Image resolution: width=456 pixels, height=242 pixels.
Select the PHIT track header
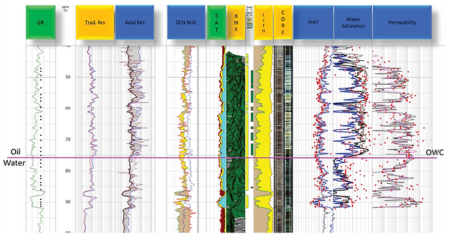[313, 23]
